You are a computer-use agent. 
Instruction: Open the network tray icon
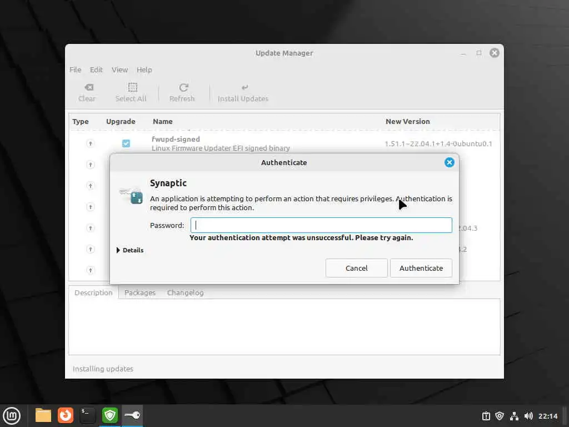(514, 416)
